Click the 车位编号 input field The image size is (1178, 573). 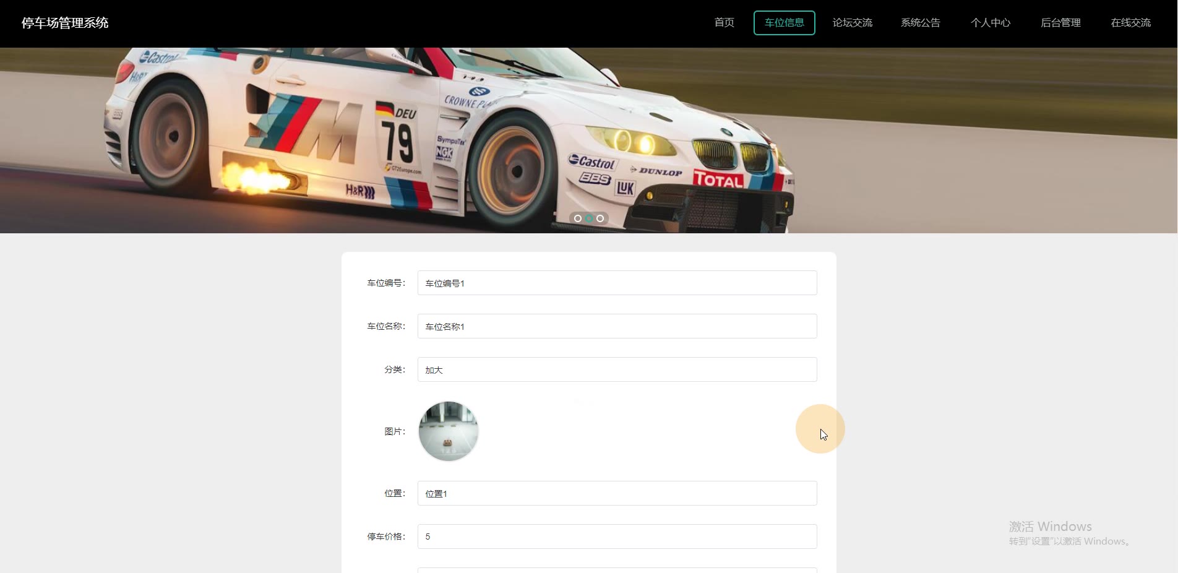(x=617, y=283)
